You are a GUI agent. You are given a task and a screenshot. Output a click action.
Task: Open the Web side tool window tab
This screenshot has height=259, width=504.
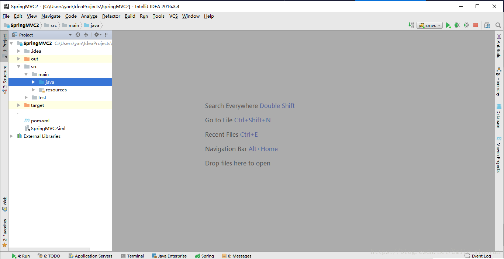pos(4,204)
